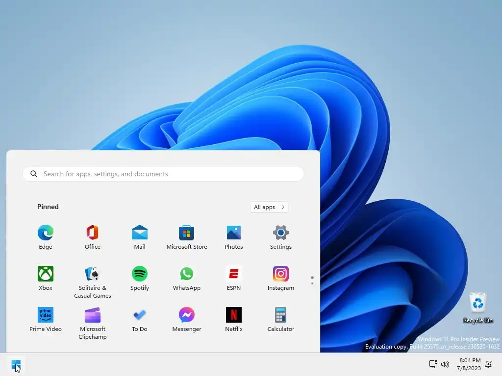This screenshot has width=502, height=376.
Task: Open WhatsApp
Action: tap(187, 278)
